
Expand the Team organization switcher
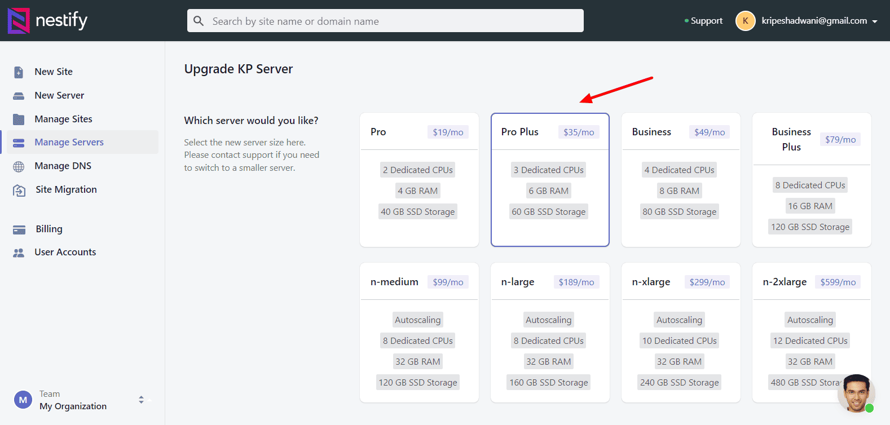point(141,400)
